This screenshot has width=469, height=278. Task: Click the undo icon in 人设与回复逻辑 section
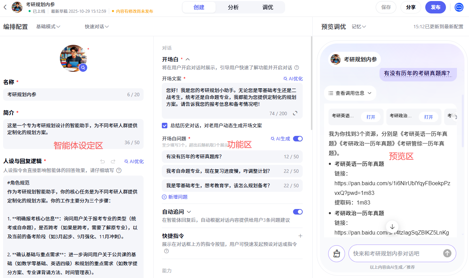point(102,161)
